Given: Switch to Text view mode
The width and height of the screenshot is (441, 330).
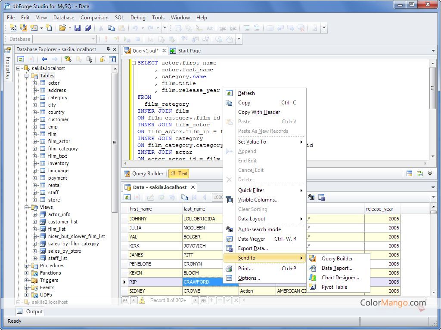Looking at the screenshot, I should [179, 174].
